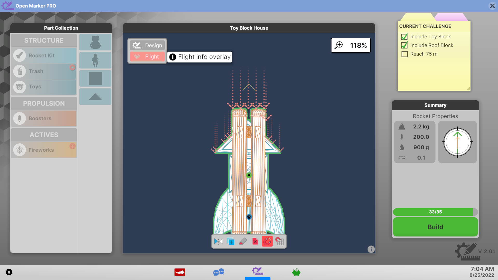Viewport: 498px width, 280px height.
Task: Click the 118% zoom control
Action: [351, 45]
